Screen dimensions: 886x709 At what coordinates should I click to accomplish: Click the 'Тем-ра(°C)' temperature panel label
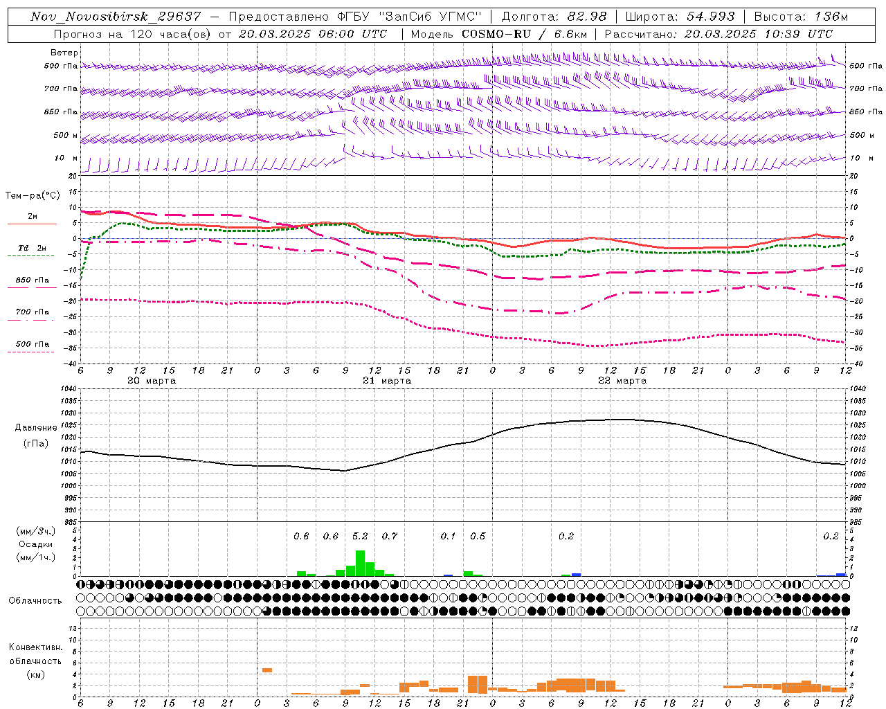(x=33, y=196)
